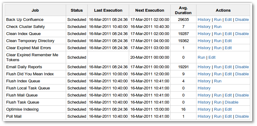Screen dimensions: 257x126
Task: Run the Flush Index Queue job
Action: (217, 81)
